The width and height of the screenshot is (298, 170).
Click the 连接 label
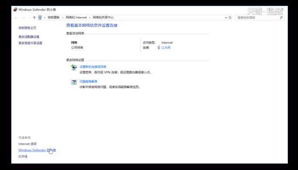coord(146,48)
